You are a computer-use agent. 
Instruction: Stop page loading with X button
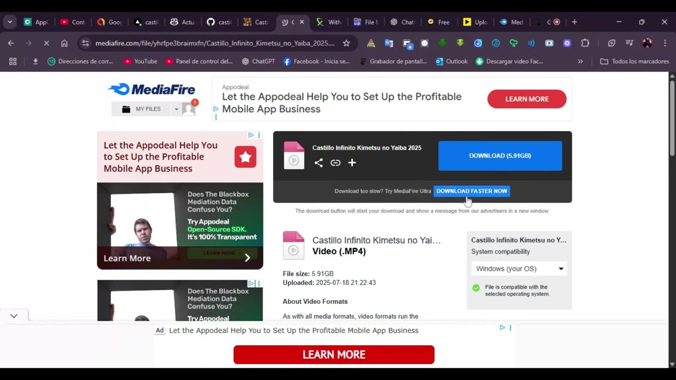tap(46, 43)
